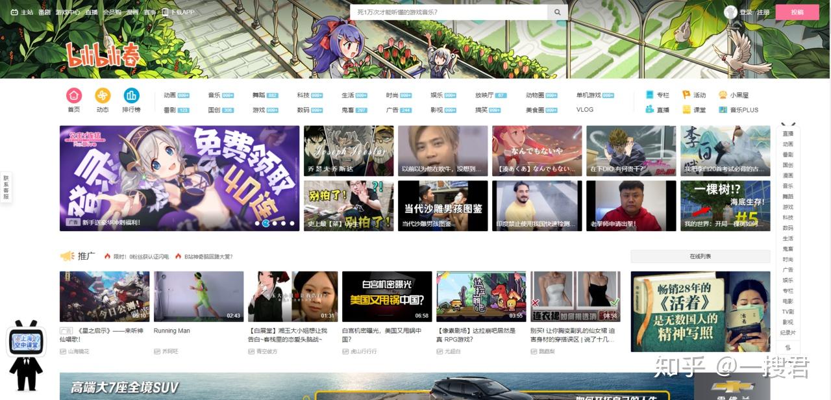Click 登录 to log in
This screenshot has height=400, width=831.
(x=746, y=12)
